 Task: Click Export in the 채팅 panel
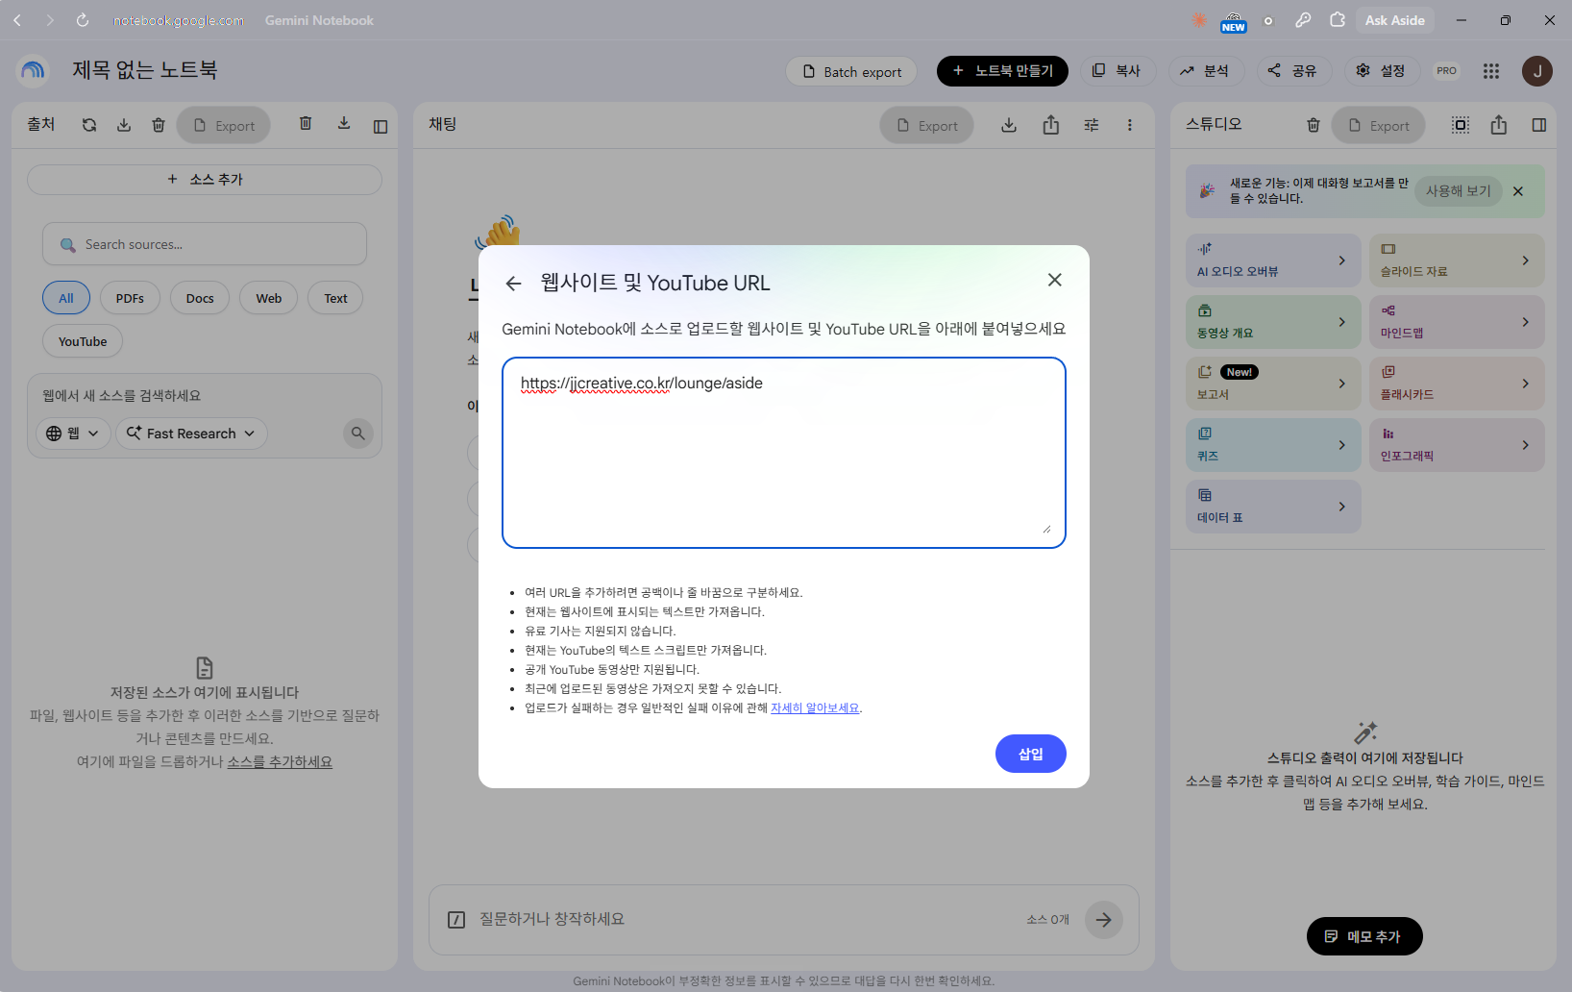926,125
